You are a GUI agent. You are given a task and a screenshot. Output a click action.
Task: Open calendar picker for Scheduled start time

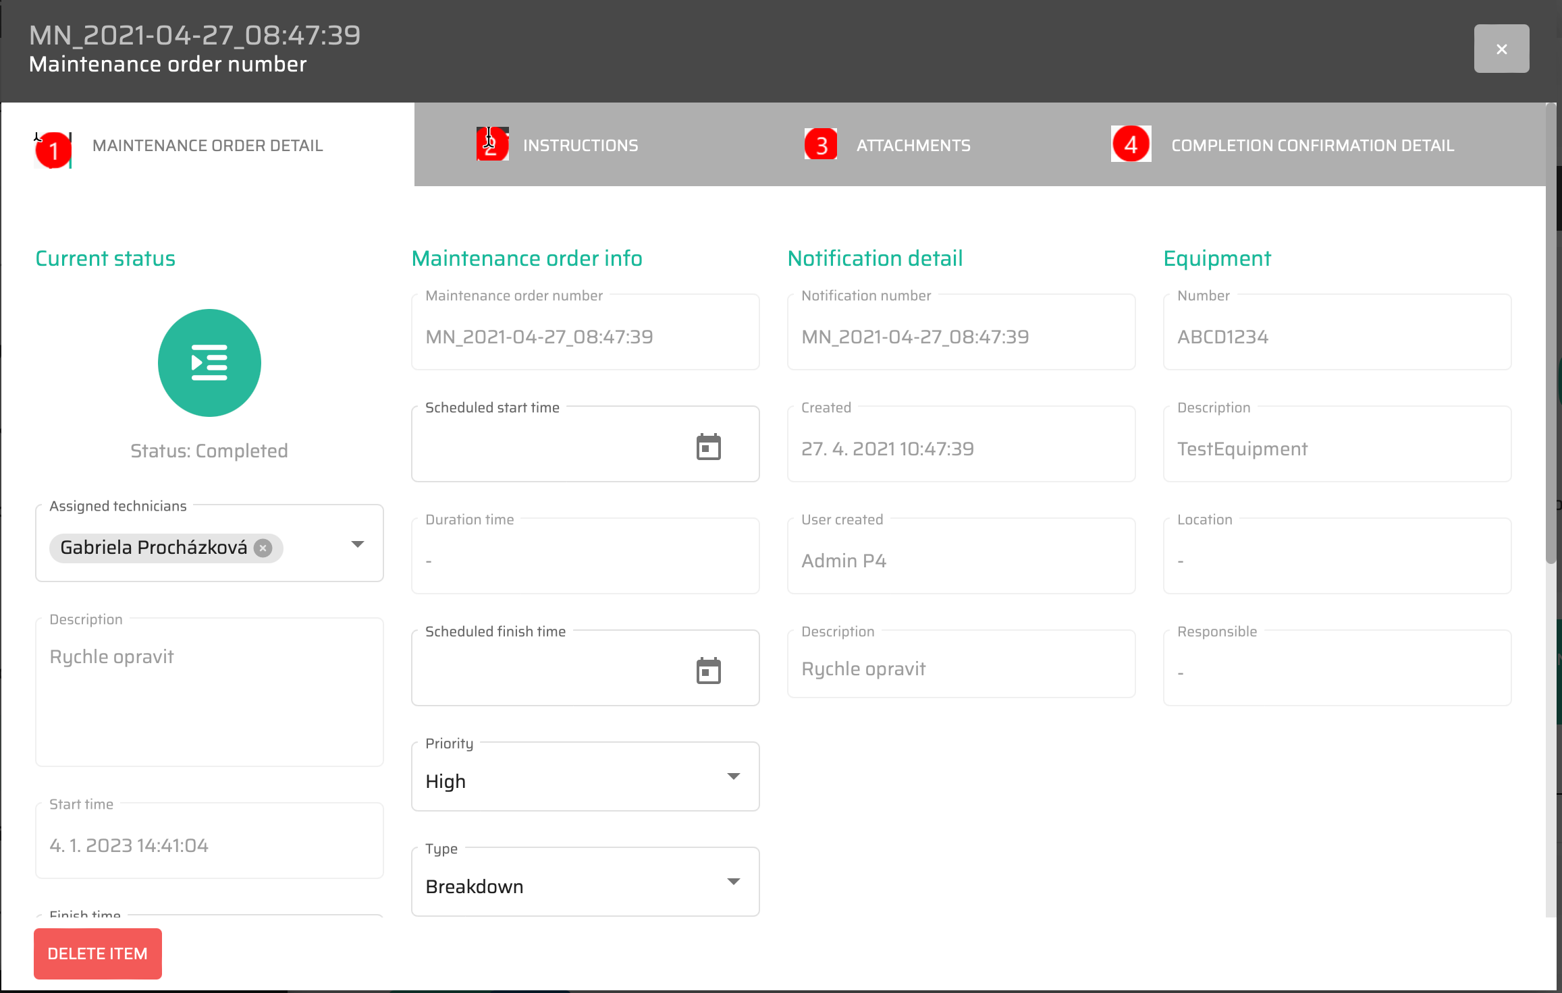pyautogui.click(x=708, y=447)
